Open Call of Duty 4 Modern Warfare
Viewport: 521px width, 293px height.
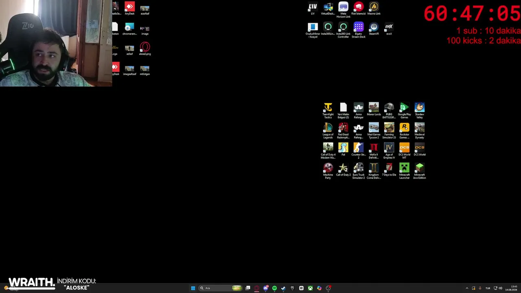328,151
